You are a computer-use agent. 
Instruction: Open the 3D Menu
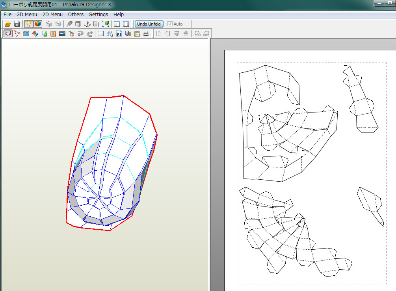(x=27, y=15)
